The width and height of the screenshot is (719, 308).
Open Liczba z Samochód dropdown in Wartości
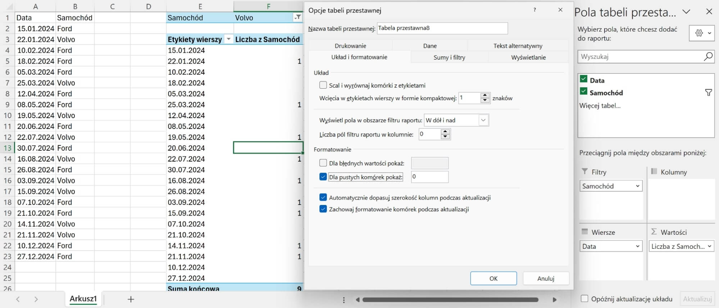pos(709,246)
